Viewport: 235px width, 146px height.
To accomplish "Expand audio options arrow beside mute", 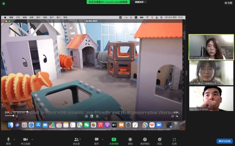I will coord(14,139).
